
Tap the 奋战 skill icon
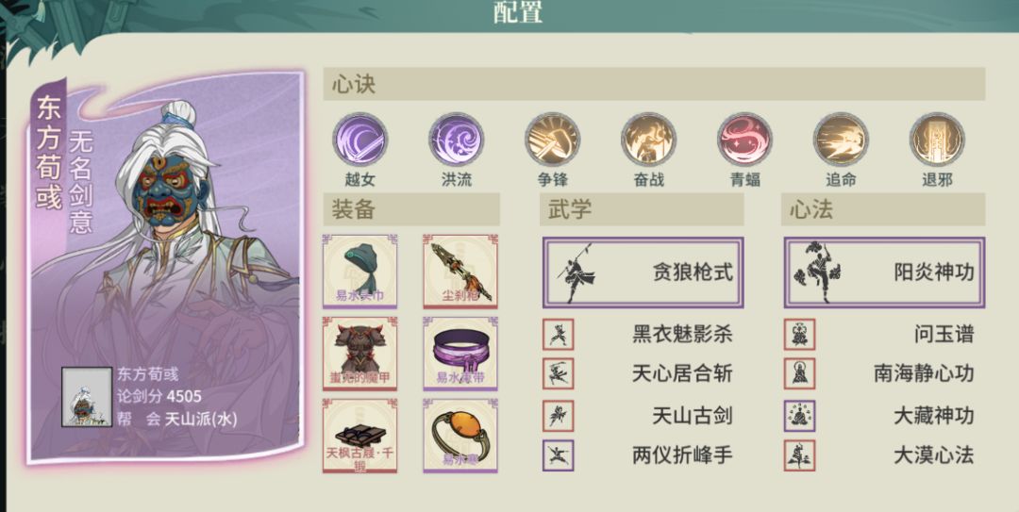[648, 139]
